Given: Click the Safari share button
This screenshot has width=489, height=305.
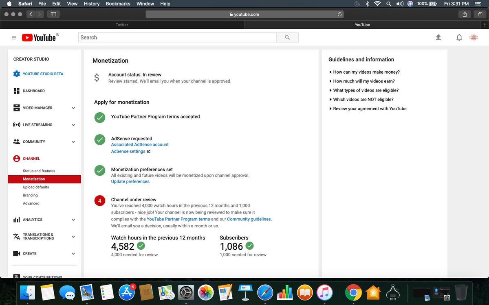Looking at the screenshot, I should click(465, 14).
